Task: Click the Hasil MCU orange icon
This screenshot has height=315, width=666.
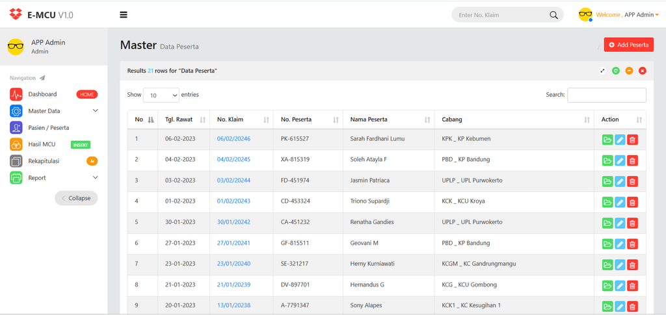Action: coord(16,144)
